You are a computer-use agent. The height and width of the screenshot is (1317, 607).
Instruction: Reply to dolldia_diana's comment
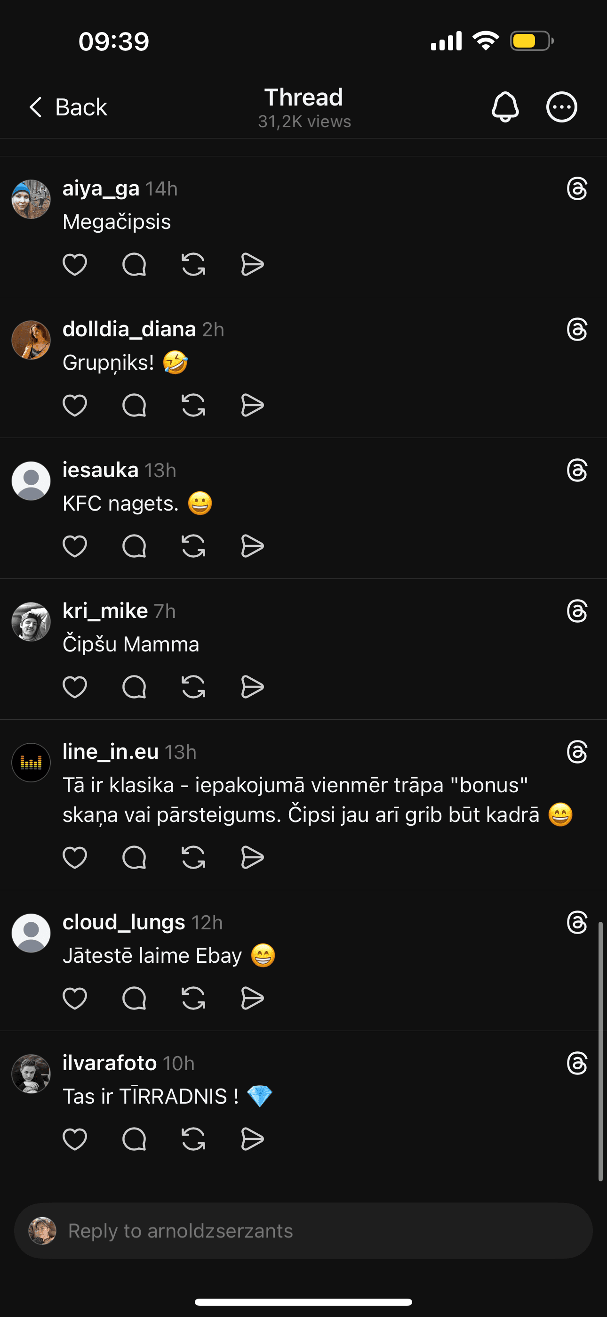click(x=134, y=406)
